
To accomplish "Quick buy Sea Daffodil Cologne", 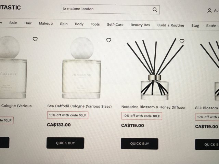I will tap(65, 143).
